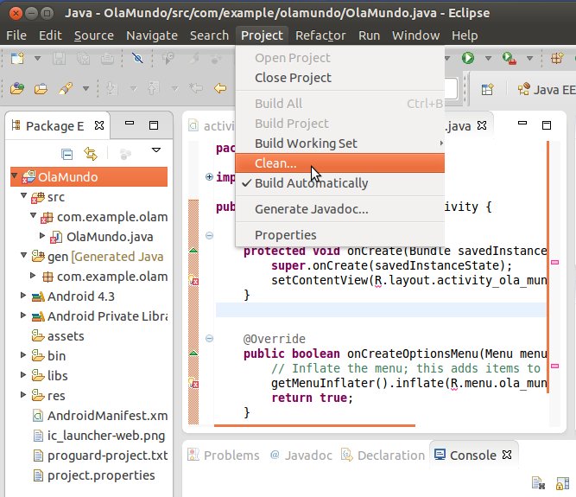This screenshot has height=497, width=576.
Task: Select ic_launcher-web.png file
Action: pos(99,436)
